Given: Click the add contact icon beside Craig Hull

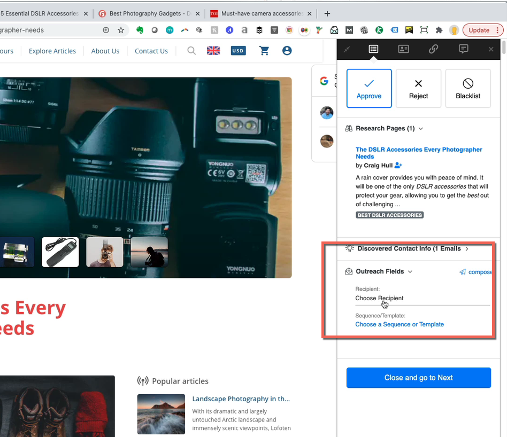Looking at the screenshot, I should (398, 166).
